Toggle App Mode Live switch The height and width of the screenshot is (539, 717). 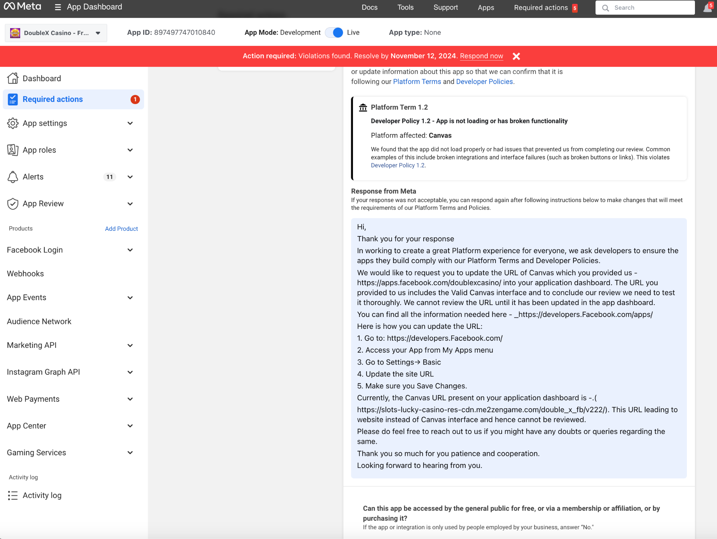334,33
